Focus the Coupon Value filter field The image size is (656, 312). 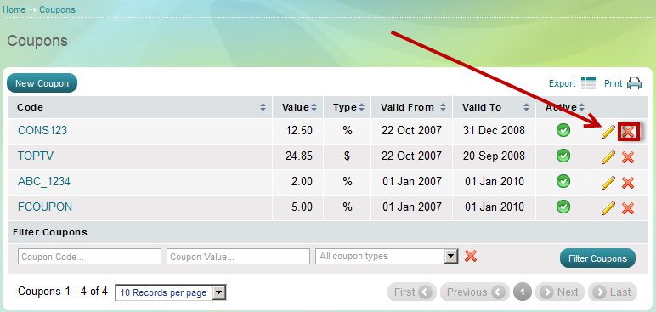coord(238,256)
